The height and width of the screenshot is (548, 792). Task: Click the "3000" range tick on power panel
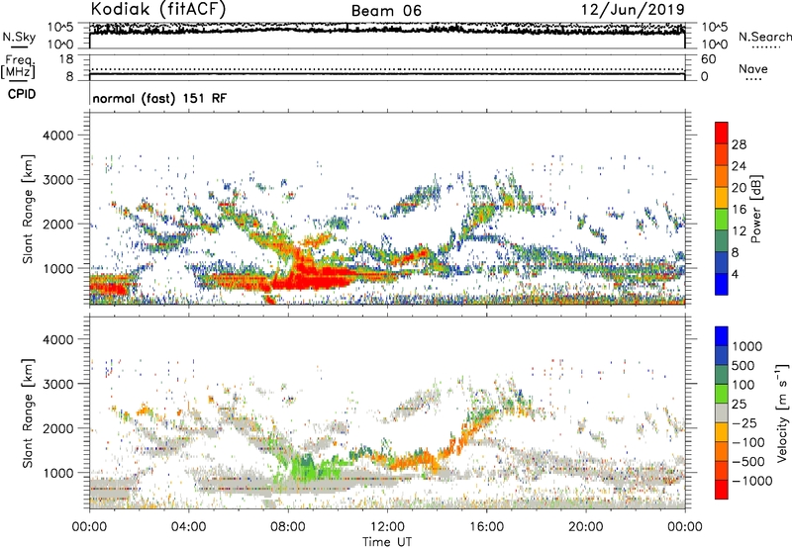(x=57, y=180)
